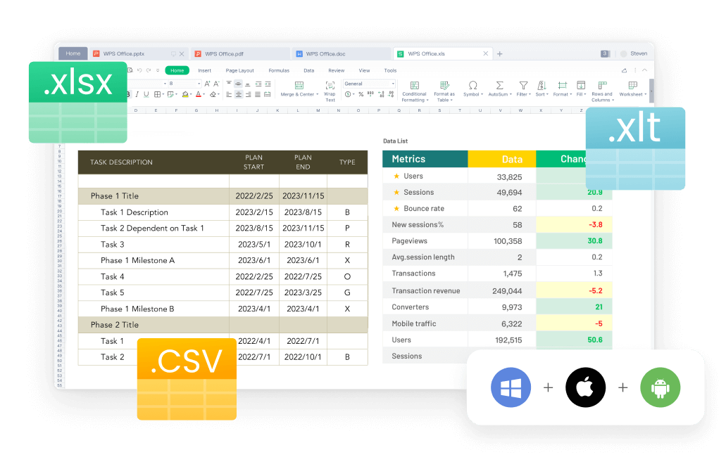Image resolution: width=726 pixels, height=457 pixels.
Task: Click the Filter funnel icon
Action: (523, 86)
